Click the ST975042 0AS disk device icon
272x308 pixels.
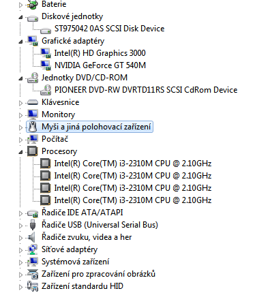point(46,30)
